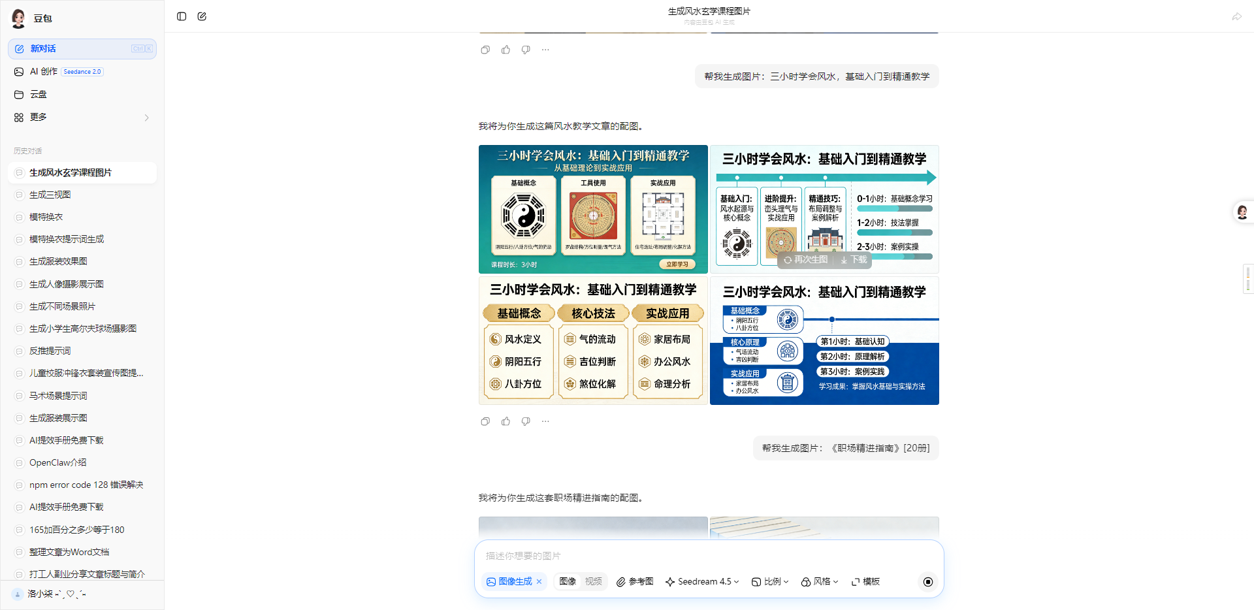Select the 图像 mode toggle
1254x610 pixels.
tap(568, 581)
